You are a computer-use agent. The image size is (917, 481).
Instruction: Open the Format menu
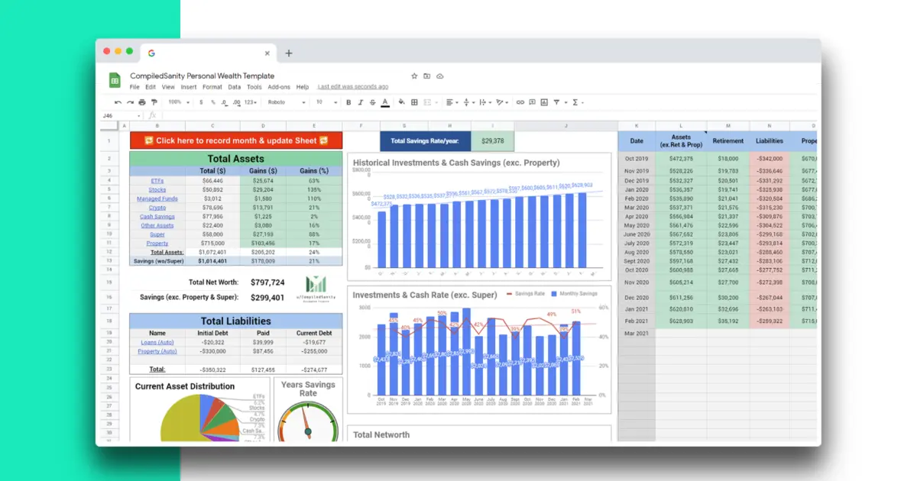[x=212, y=87]
